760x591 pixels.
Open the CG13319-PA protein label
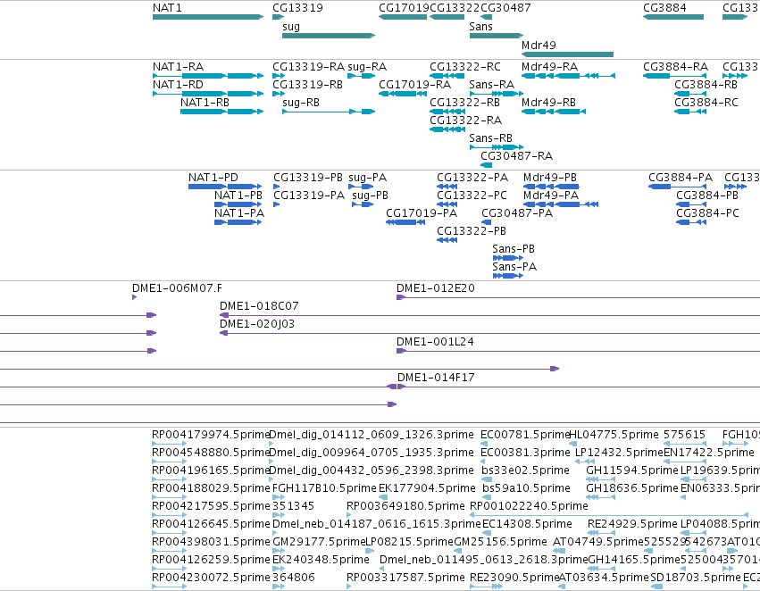[x=309, y=196]
